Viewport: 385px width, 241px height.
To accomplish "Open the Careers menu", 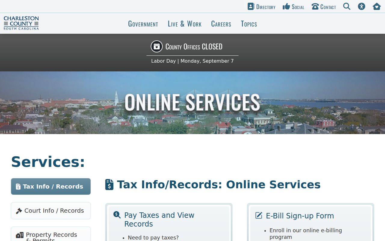I will click(x=221, y=24).
